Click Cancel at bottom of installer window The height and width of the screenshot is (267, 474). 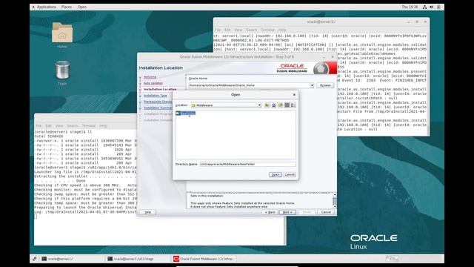pyautogui.click(x=326, y=212)
